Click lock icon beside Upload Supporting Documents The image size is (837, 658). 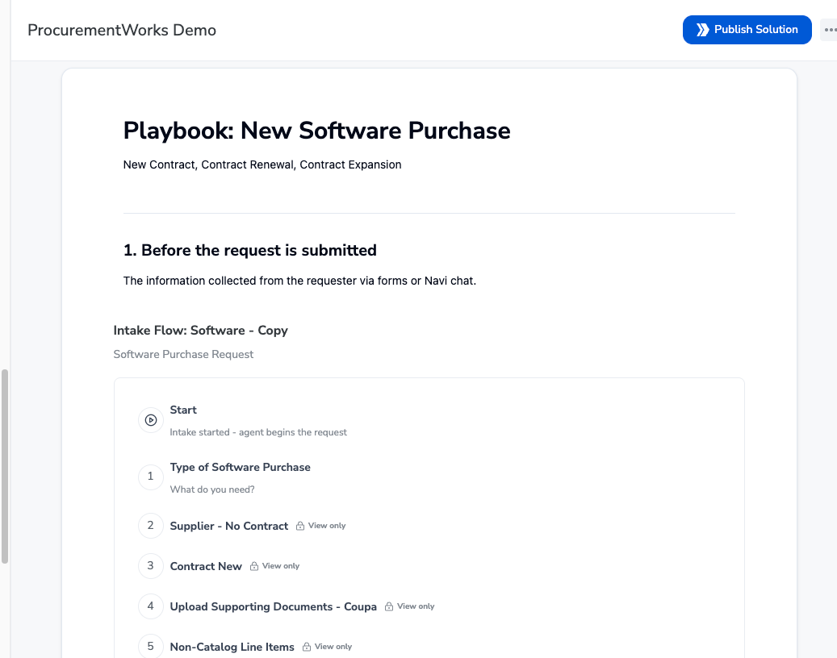tap(389, 606)
